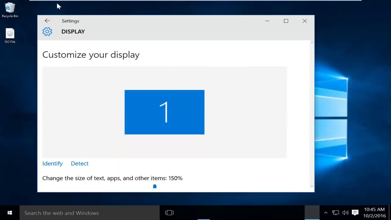Viewport: 391px width, 220px height.
Task: Open Task View from the taskbar
Action: click(x=169, y=213)
